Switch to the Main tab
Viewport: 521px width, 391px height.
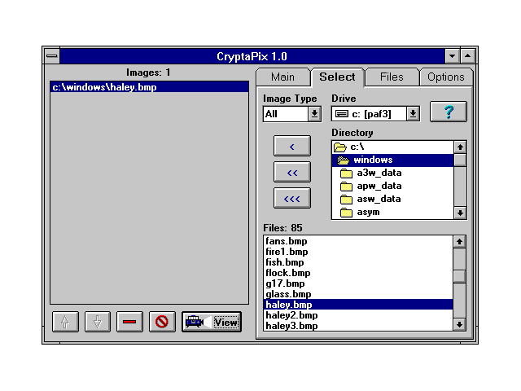[x=282, y=77]
